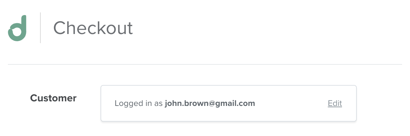Viewport: 410px width, 136px height.
Task: Return home via the green logo
Action: [x=17, y=28]
